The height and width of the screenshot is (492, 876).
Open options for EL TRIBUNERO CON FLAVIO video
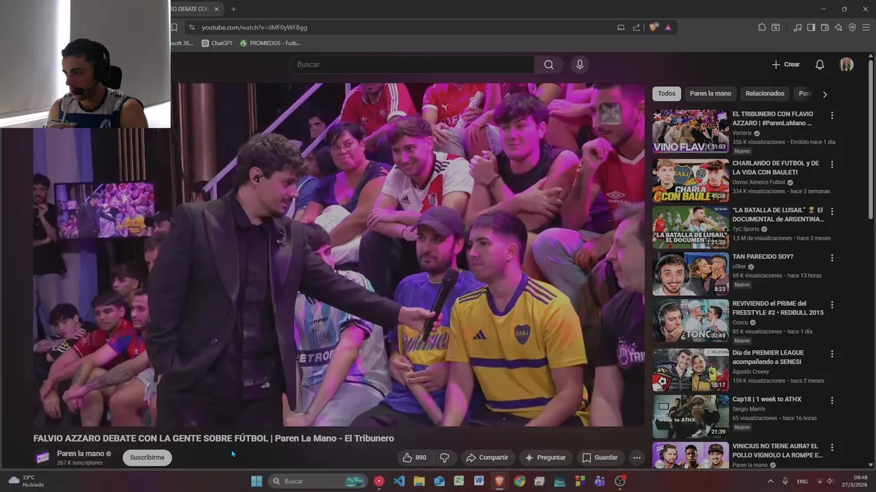pos(832,115)
